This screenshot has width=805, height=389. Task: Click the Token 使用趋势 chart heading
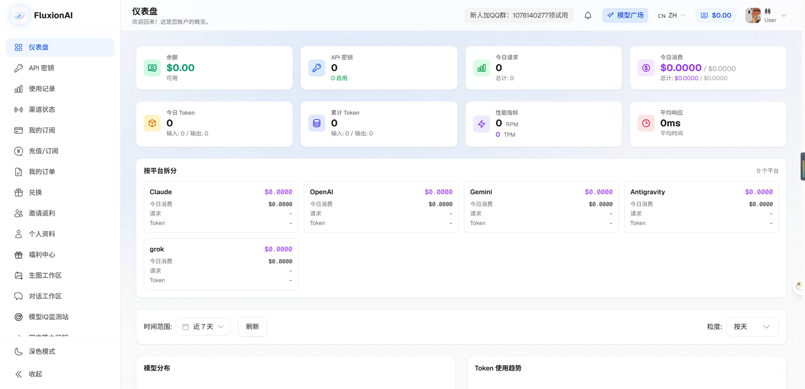tap(498, 368)
